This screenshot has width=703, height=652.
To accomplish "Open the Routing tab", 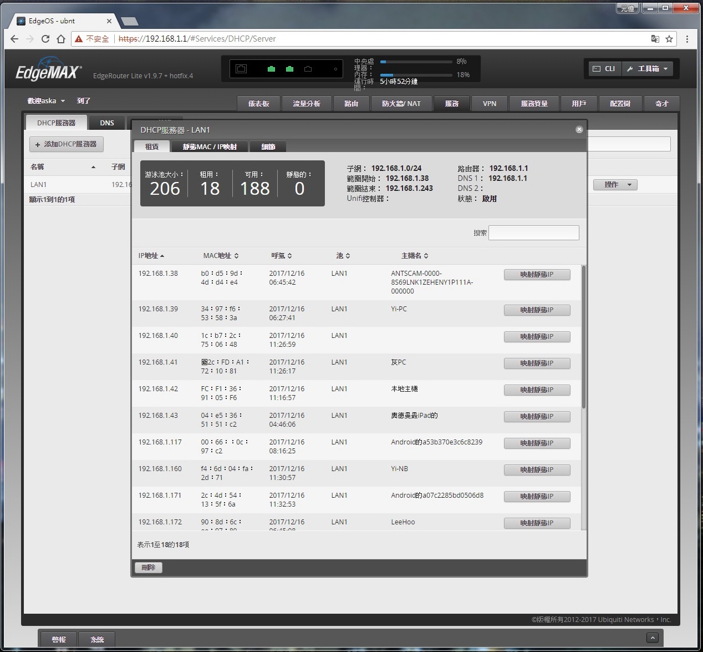I will point(351,104).
